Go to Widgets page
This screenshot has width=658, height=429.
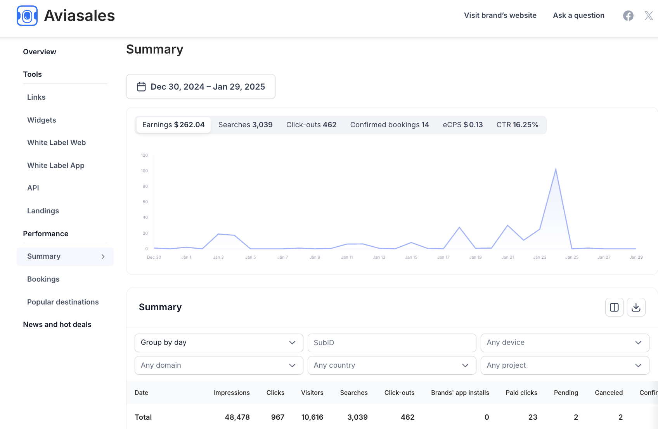tap(42, 120)
